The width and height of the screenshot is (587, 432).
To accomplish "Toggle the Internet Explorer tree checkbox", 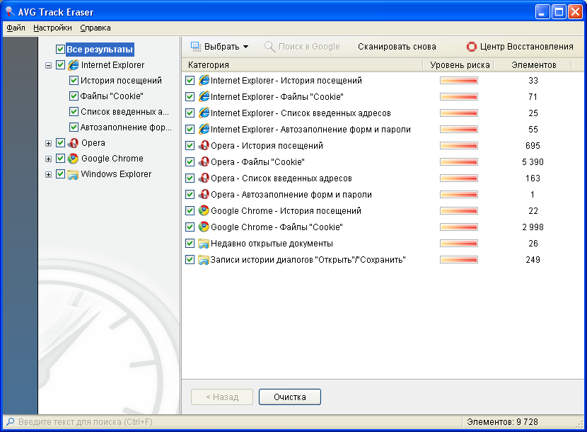I will tap(60, 65).
